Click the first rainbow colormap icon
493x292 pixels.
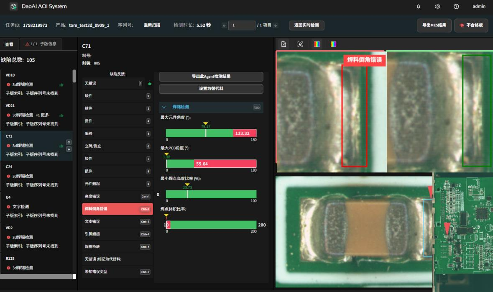(317, 44)
